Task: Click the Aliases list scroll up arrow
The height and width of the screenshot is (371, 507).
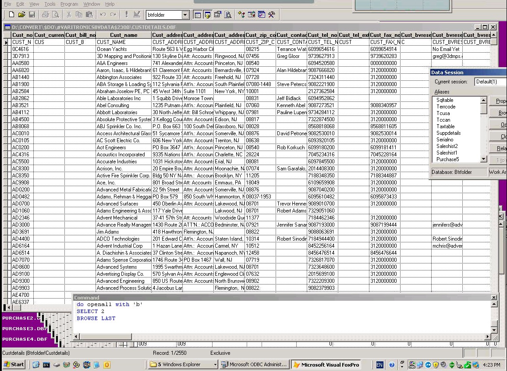Action: (484, 100)
